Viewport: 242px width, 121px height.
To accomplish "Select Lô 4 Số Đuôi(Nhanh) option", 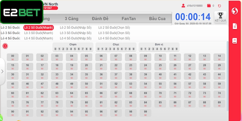I will (39, 38).
